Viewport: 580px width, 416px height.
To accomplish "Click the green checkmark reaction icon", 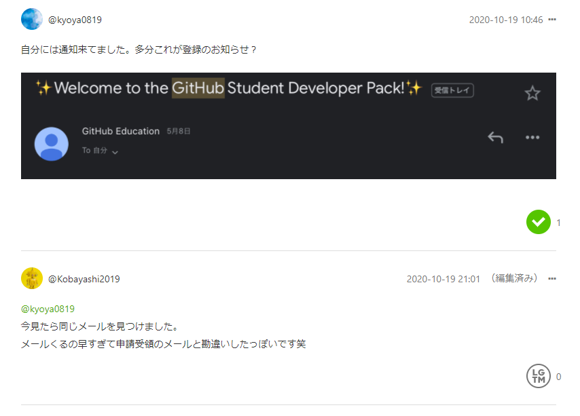I will coord(538,222).
